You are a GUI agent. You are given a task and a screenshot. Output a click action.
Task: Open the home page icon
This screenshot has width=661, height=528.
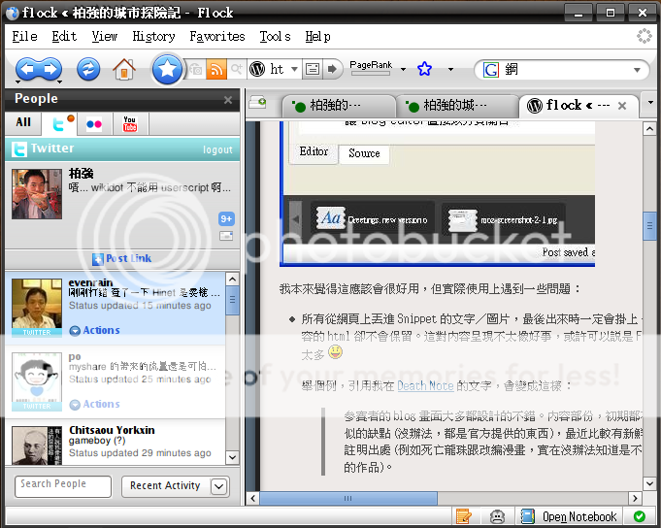click(123, 69)
